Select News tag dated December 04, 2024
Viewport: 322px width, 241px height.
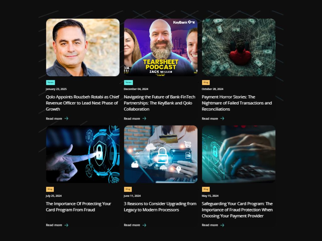click(x=128, y=83)
